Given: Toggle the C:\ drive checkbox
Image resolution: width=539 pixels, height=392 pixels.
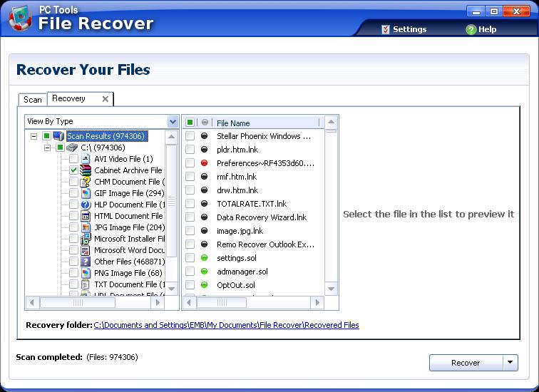Looking at the screenshot, I should point(60,148).
